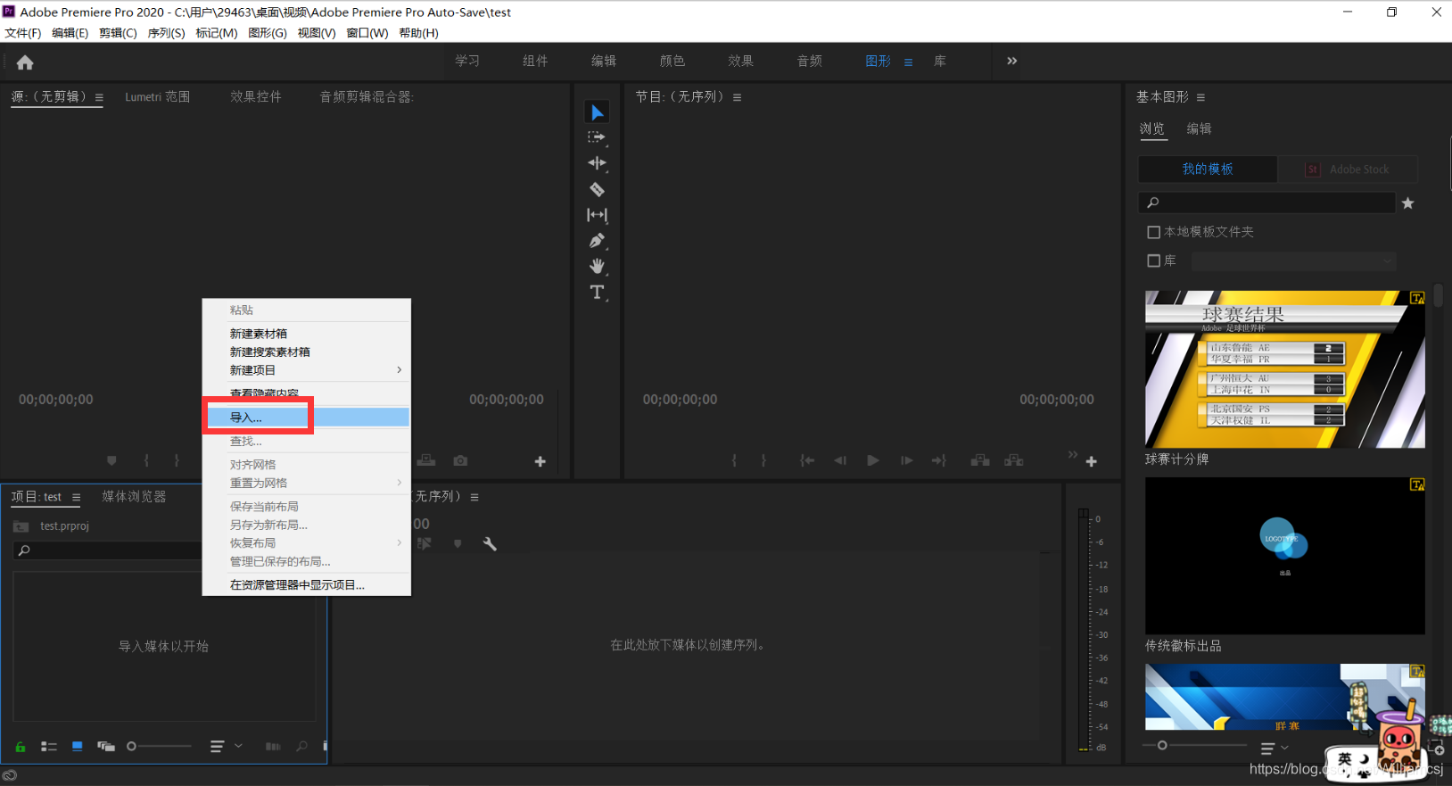This screenshot has height=786, width=1452.
Task: Click the Essential Graphics vertical scrollbar
Action: tap(1438, 296)
